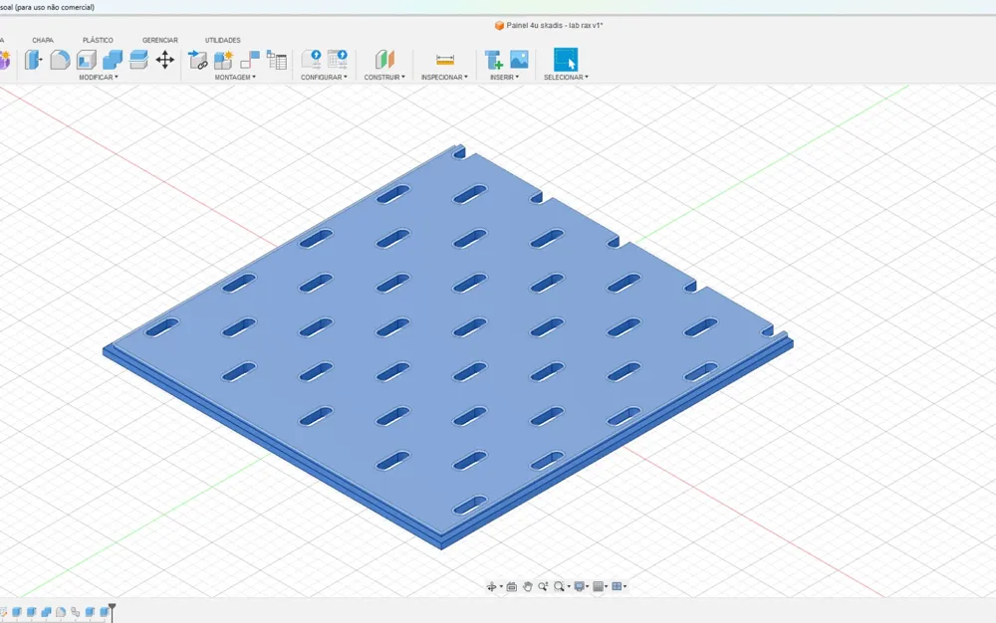Switch to the PLÁSTICO tab
This screenshot has height=623, width=996.
tap(98, 40)
